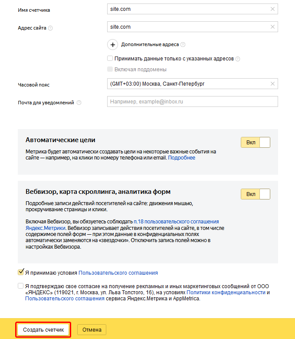Open Пользовательского соглашения link beside accepted checkbox
The height and width of the screenshot is (339, 295).
(x=118, y=273)
